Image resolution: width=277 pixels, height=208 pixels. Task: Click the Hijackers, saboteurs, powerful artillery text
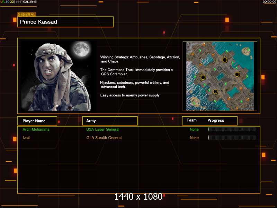(x=135, y=85)
